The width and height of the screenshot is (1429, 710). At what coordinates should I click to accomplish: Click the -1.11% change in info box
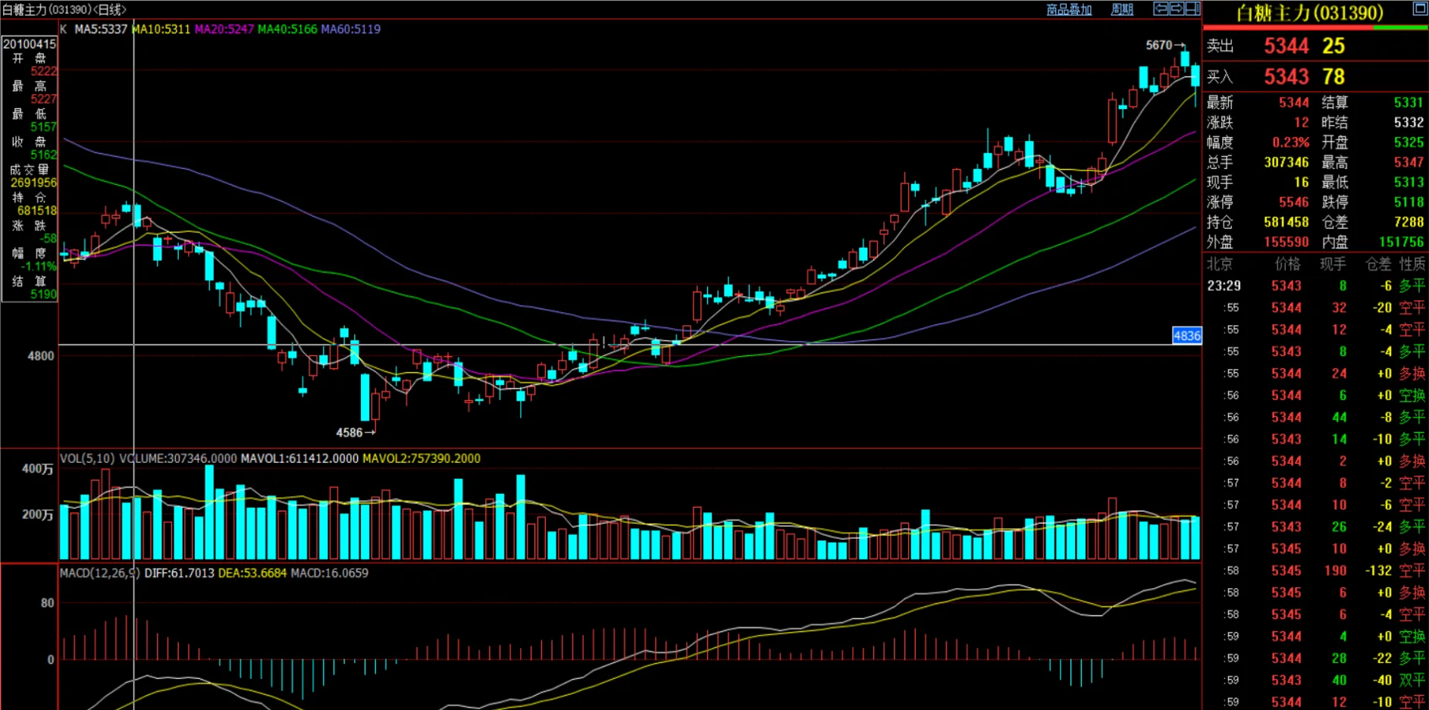pos(39,267)
